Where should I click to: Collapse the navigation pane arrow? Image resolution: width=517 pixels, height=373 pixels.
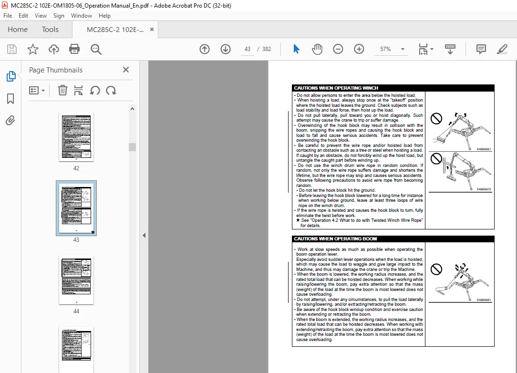pyautogui.click(x=144, y=235)
